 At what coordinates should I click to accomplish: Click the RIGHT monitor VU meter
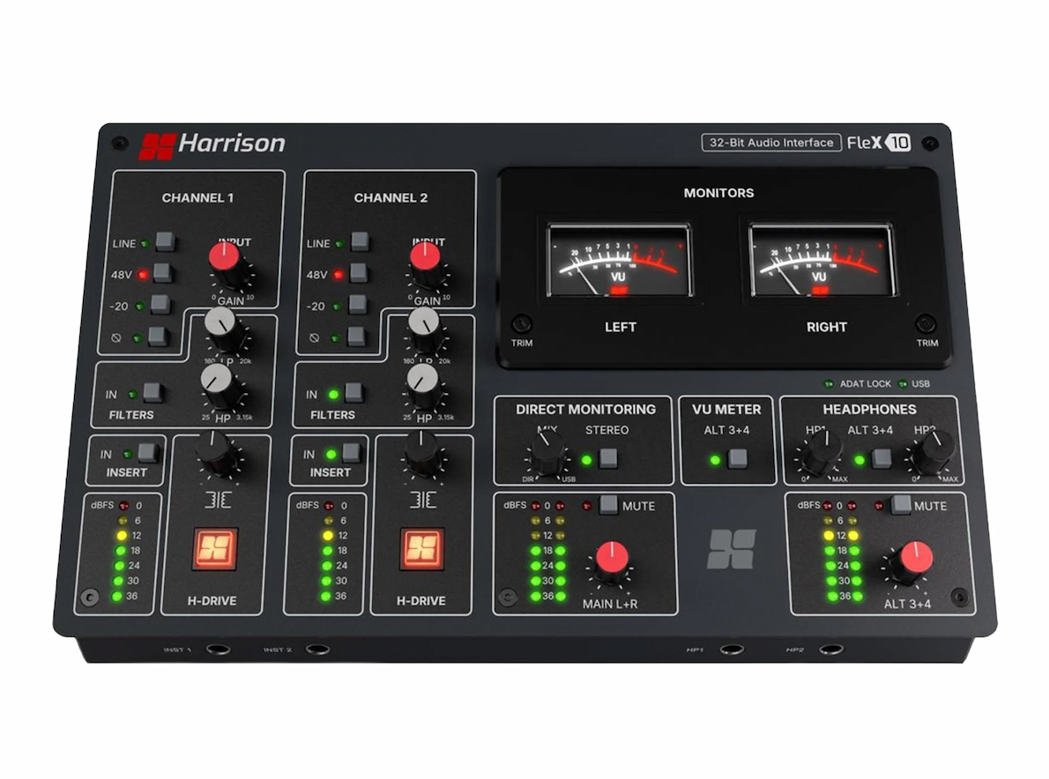click(x=822, y=260)
